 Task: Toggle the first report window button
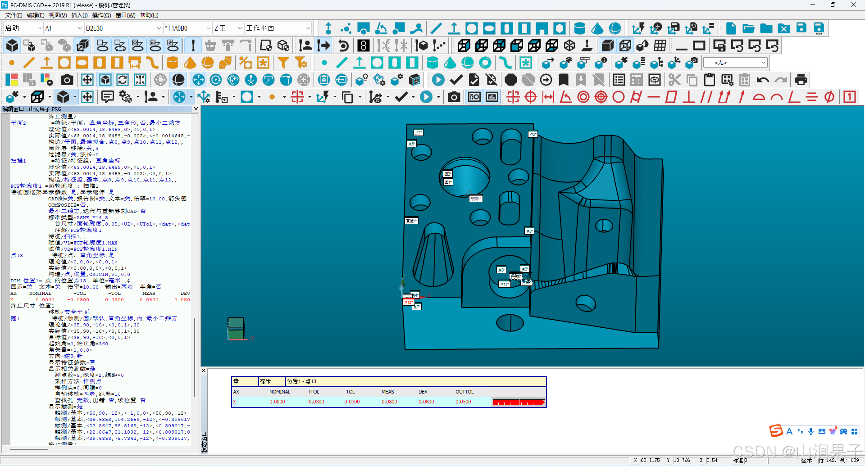pyautogui.click(x=474, y=97)
